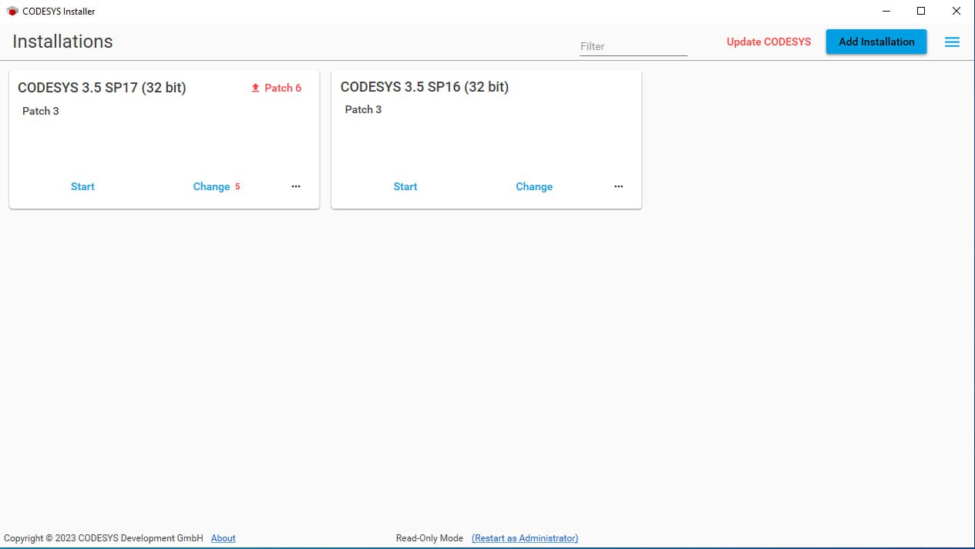Click Restart as Administrator link
Image resolution: width=975 pixels, height=549 pixels.
525,538
